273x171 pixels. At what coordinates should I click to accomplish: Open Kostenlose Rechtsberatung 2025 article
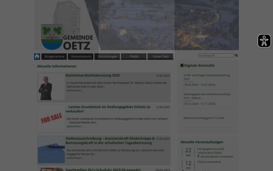(93, 75)
